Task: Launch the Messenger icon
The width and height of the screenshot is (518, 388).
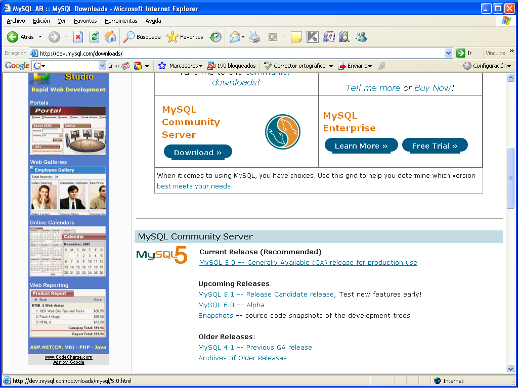Action: (361, 37)
